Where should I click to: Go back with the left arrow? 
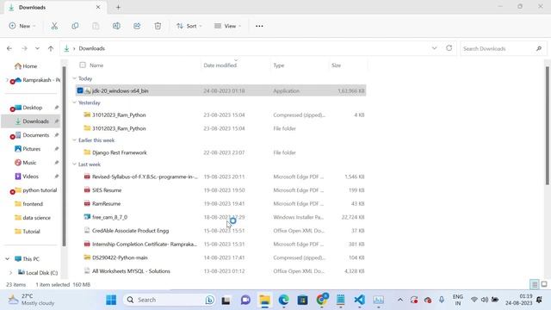9,48
